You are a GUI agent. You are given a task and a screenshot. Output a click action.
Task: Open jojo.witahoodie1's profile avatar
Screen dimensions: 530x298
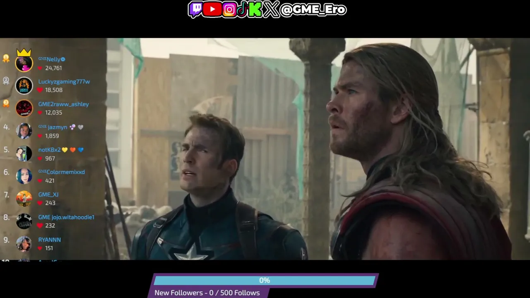24,221
